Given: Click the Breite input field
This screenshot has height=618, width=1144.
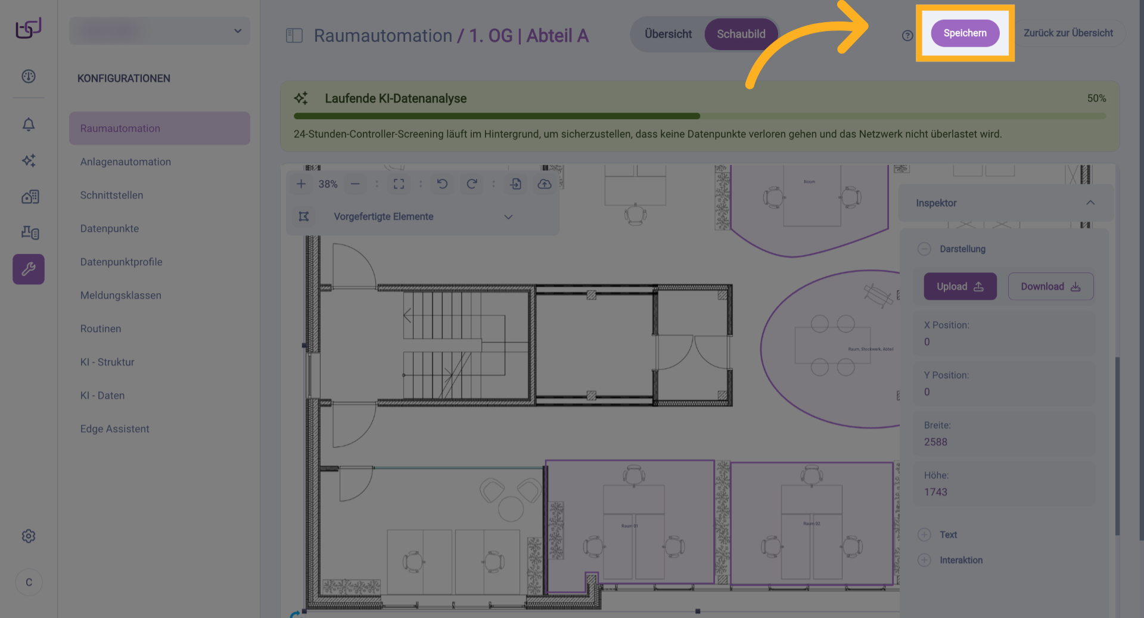Looking at the screenshot, I should pyautogui.click(x=1004, y=442).
